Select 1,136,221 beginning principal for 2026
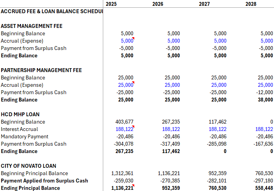Screen dimensions: 274x191 coord(168,173)
